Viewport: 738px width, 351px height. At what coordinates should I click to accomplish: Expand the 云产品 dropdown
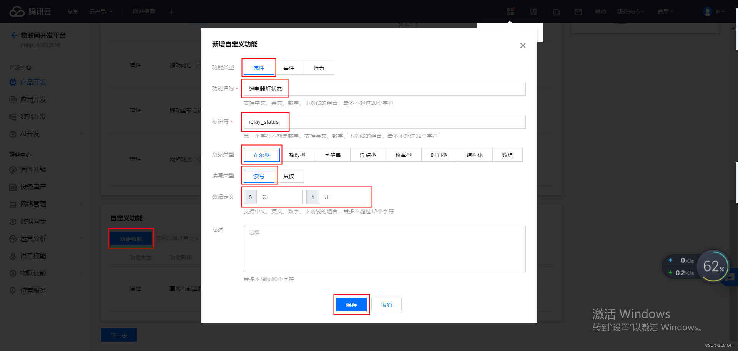click(101, 12)
